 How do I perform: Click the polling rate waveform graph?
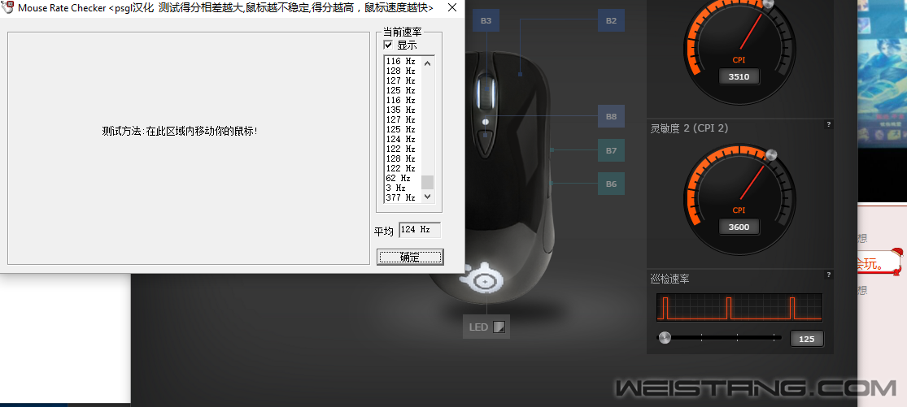tap(739, 307)
